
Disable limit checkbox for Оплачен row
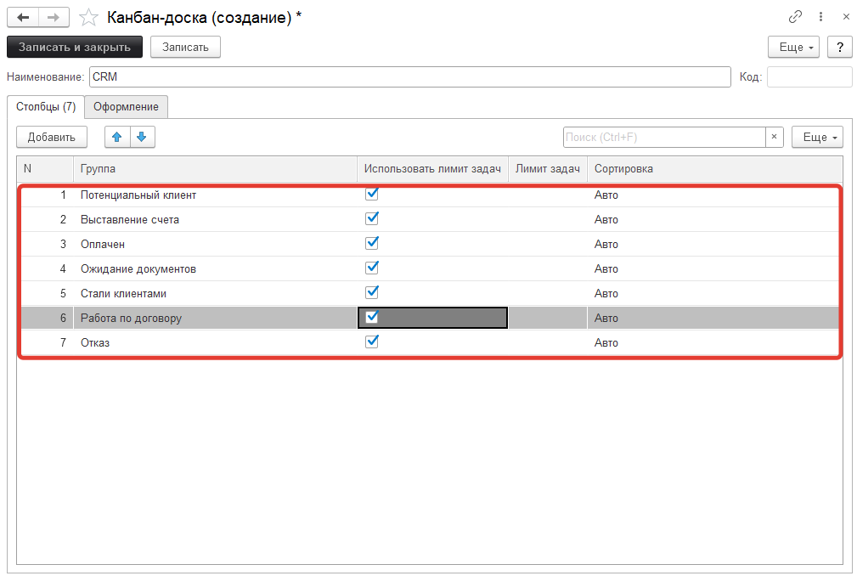pyautogui.click(x=372, y=243)
